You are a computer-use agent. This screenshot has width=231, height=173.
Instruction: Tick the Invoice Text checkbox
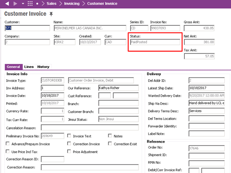coord(69,136)
